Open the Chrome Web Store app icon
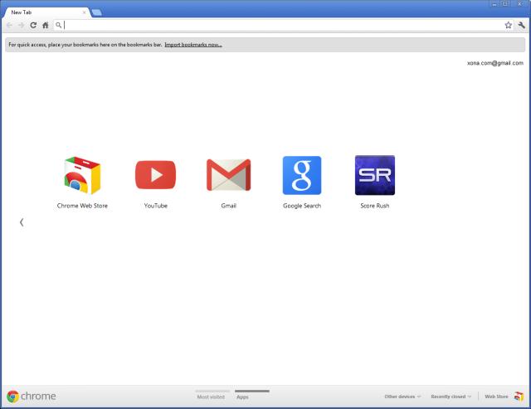531x409 pixels. pos(82,175)
